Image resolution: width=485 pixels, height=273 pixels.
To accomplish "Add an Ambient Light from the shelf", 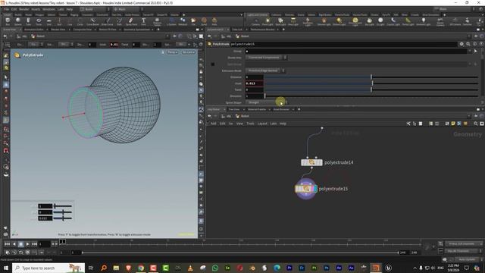I will pyautogui.click(x=423, y=21).
